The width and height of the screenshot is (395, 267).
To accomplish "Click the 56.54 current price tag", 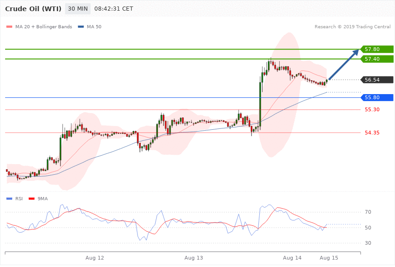I will pos(377,80).
